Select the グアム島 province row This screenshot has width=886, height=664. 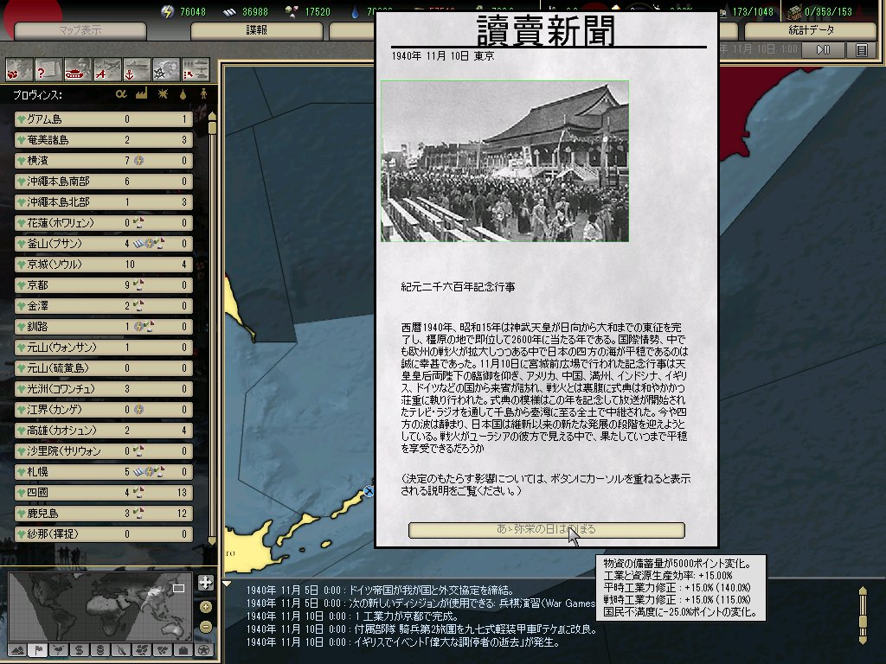(x=104, y=119)
